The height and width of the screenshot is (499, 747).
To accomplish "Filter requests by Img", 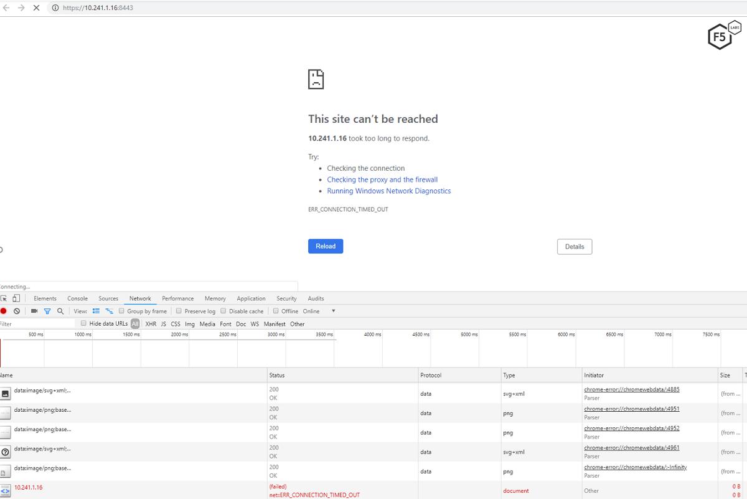I will 190,324.
